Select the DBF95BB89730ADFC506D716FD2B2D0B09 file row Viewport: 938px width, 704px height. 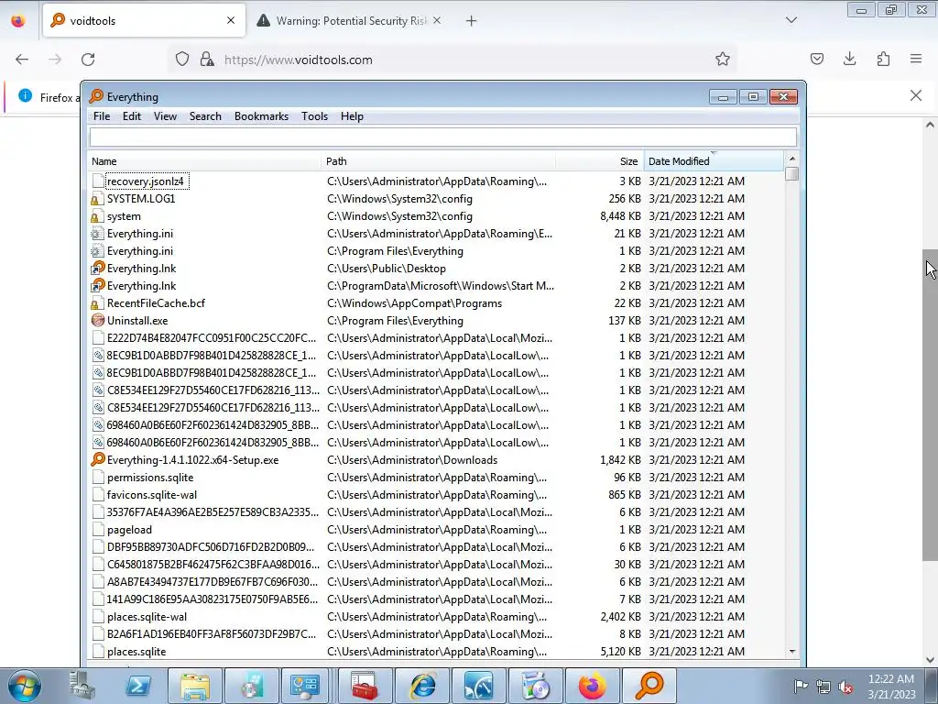coord(435,547)
